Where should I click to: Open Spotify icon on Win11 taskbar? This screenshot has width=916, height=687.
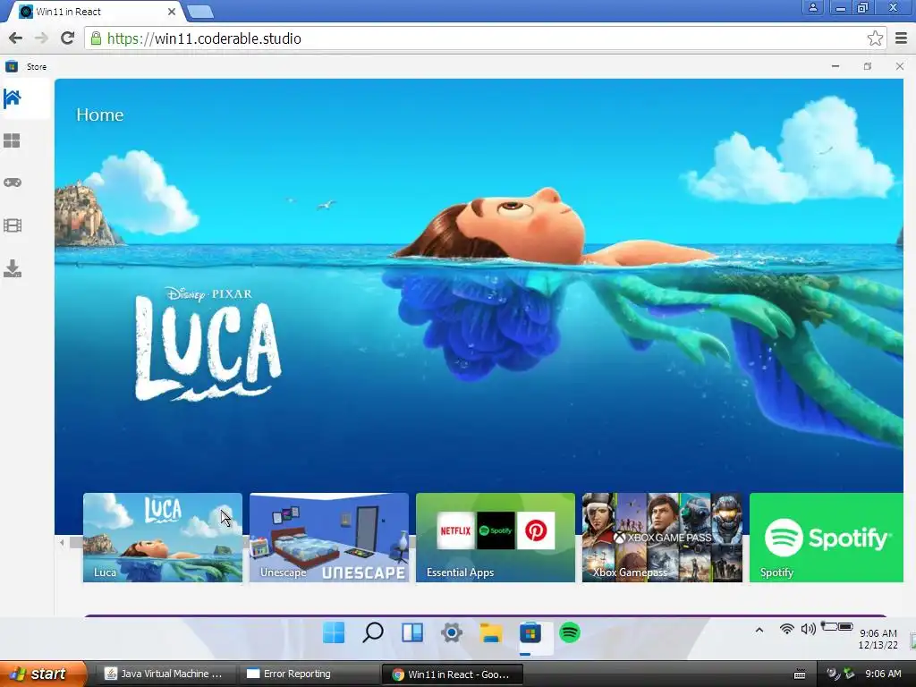coord(570,632)
